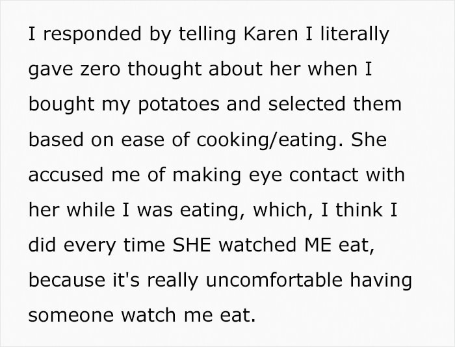Click the word "bought" in the third line
Screen dimensions: 455x347
(62, 105)
